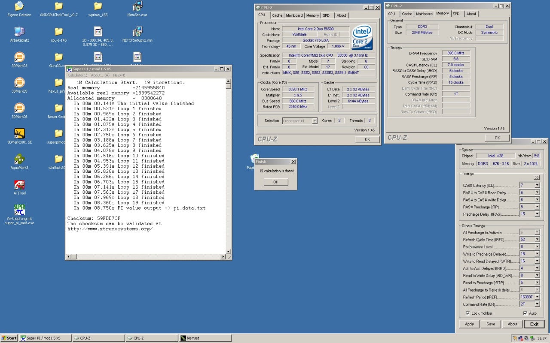Click the xtremesystems.org URL text
Image resolution: width=550 pixels, height=343 pixels.
(x=110, y=229)
